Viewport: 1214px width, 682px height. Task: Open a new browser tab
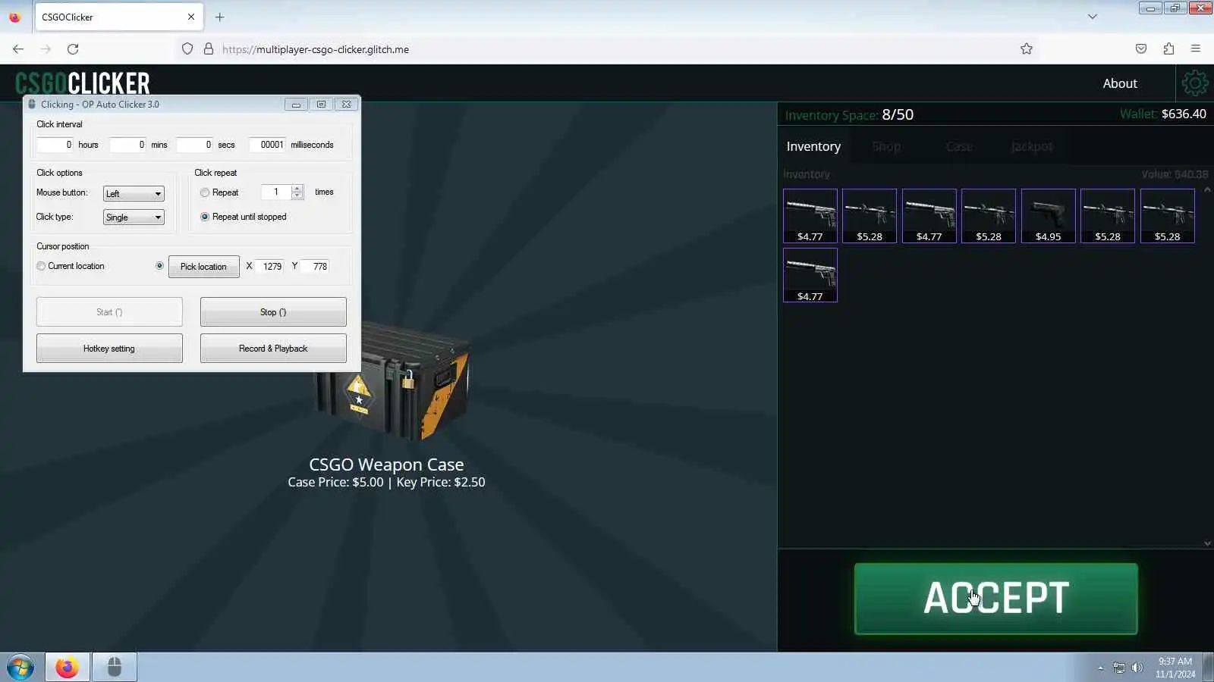220,17
